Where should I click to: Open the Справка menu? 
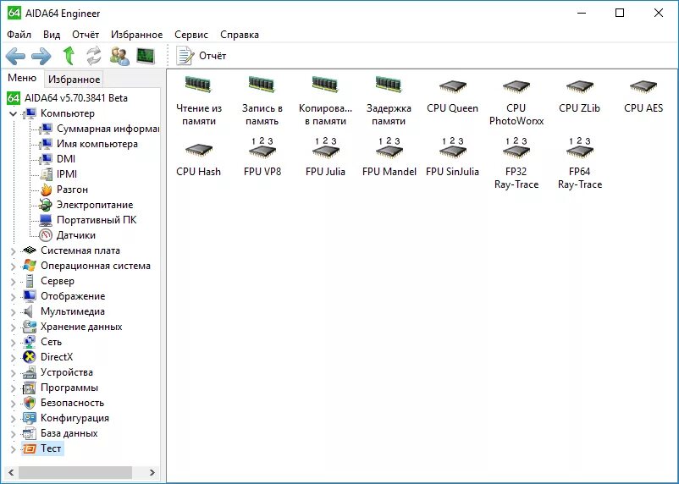point(240,35)
